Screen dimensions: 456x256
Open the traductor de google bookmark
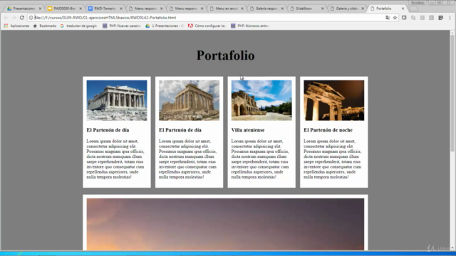click(78, 26)
